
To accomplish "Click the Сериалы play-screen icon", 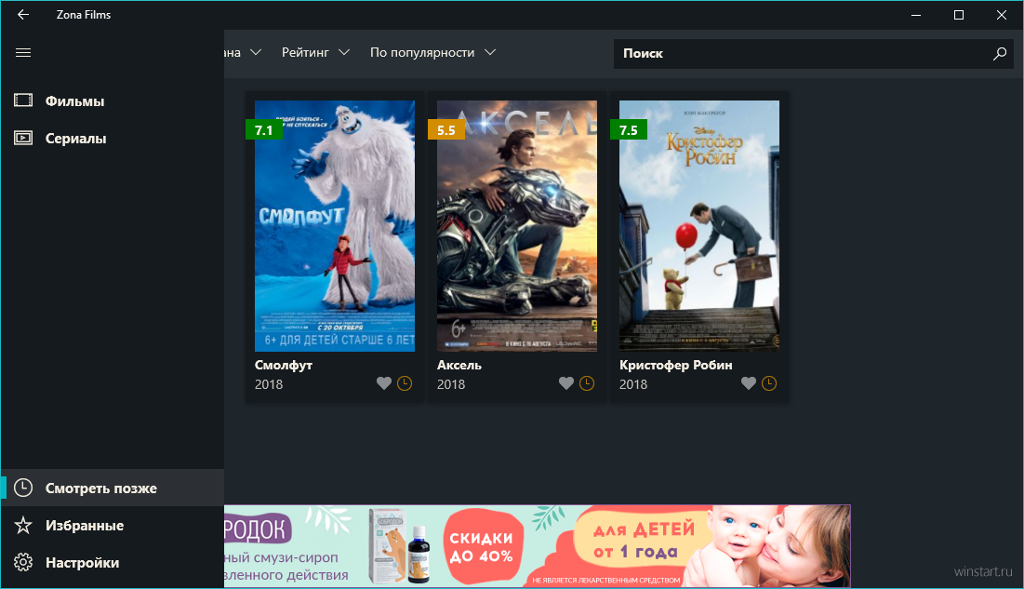I will coord(23,138).
